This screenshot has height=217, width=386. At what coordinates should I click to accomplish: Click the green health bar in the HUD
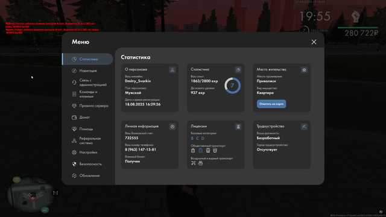358,28
